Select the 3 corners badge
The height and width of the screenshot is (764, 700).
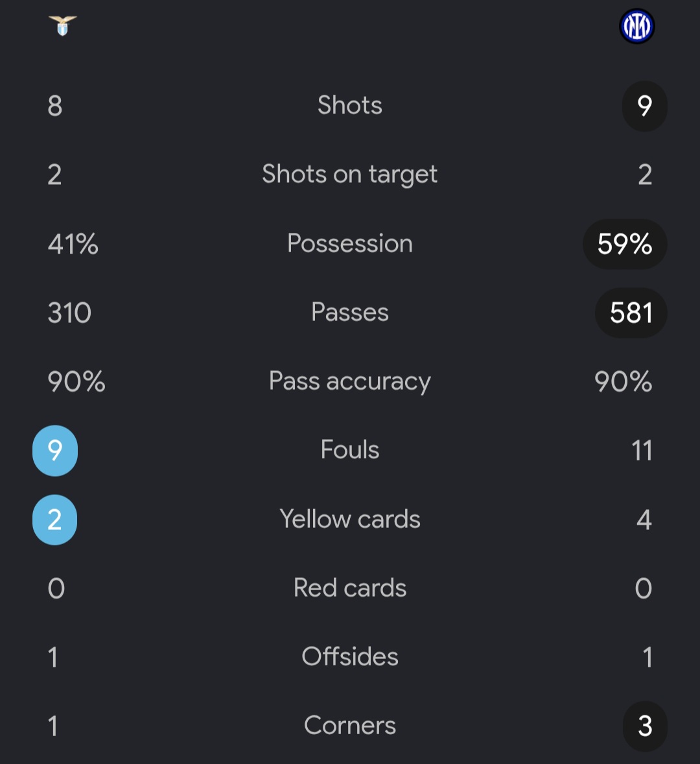pyautogui.click(x=645, y=726)
